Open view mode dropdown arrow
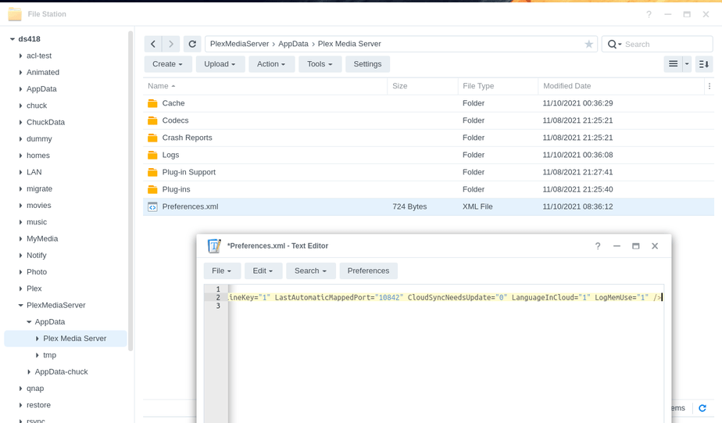This screenshot has width=722, height=423. (x=687, y=64)
